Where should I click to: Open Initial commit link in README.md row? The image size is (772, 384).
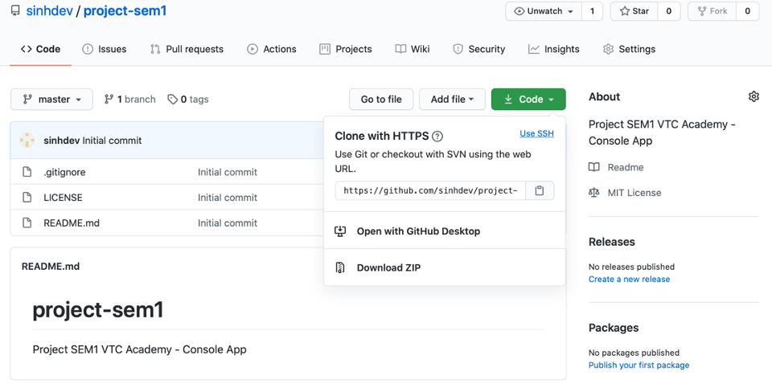pos(228,223)
